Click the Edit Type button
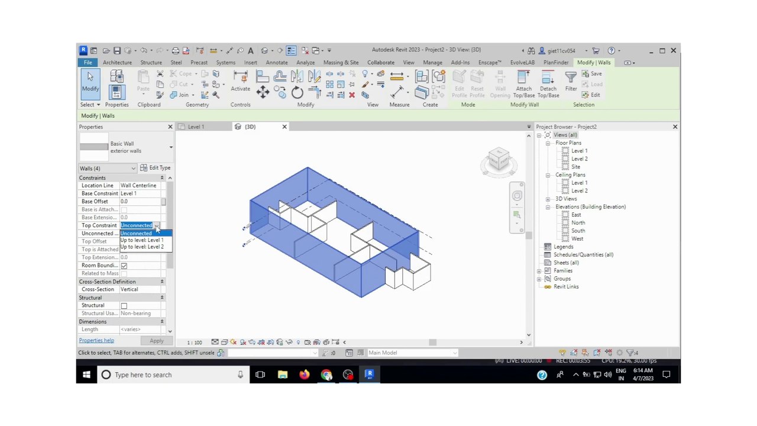Image resolution: width=757 pixels, height=426 pixels. pyautogui.click(x=156, y=168)
